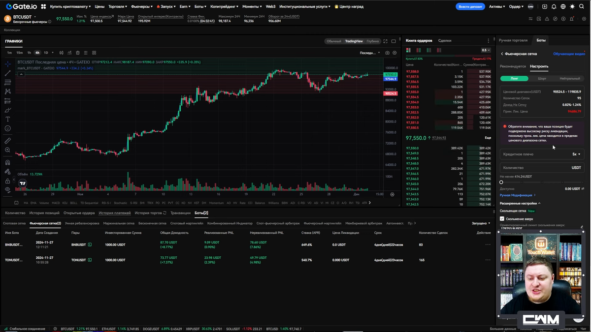The height and width of the screenshot is (332, 591).
Task: Open order book 0.5 precision dropdown
Action: click(486, 50)
